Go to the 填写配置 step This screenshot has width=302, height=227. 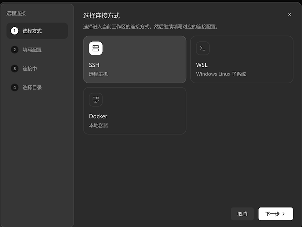pos(37,49)
